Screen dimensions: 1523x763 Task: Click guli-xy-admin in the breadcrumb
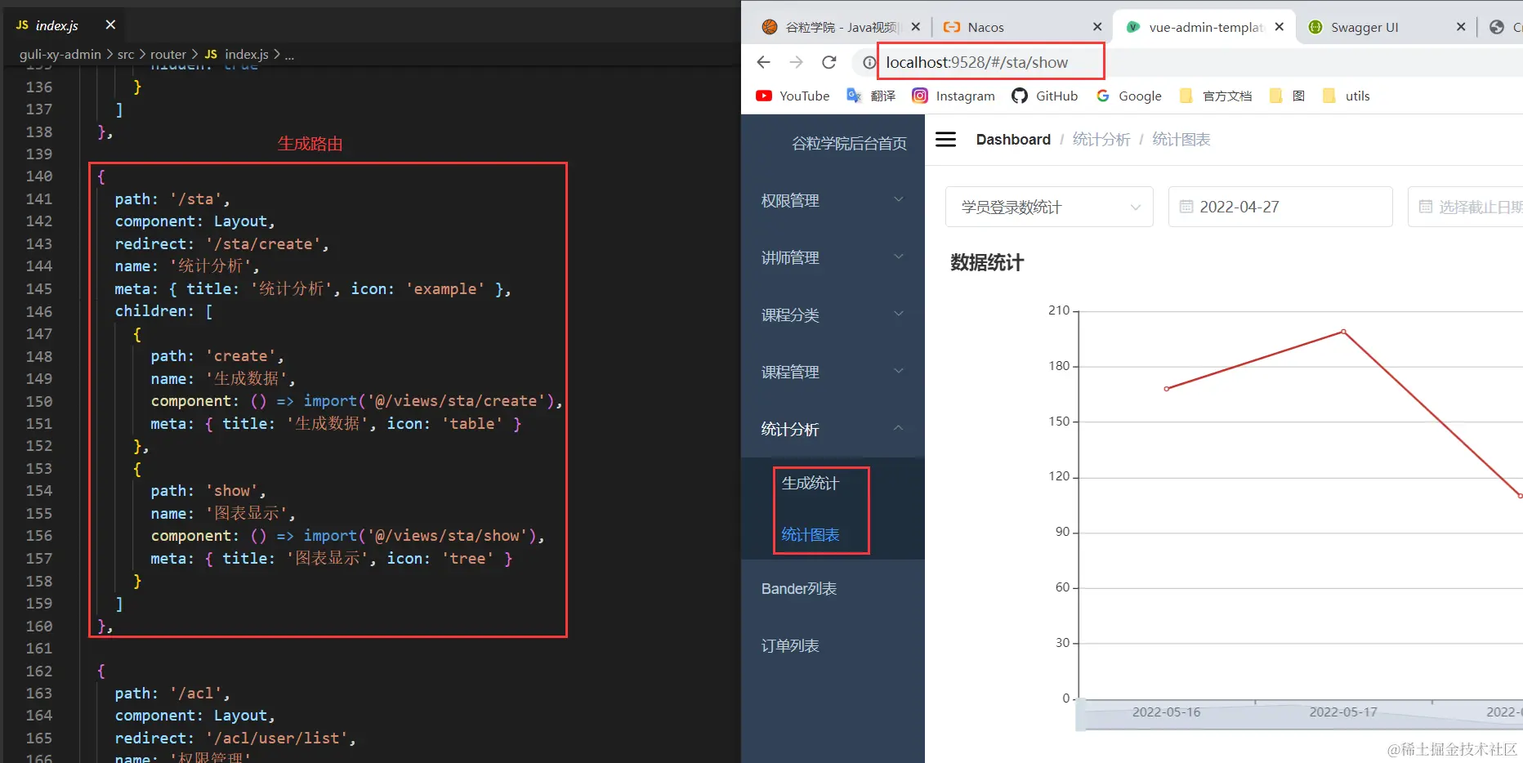(x=60, y=55)
